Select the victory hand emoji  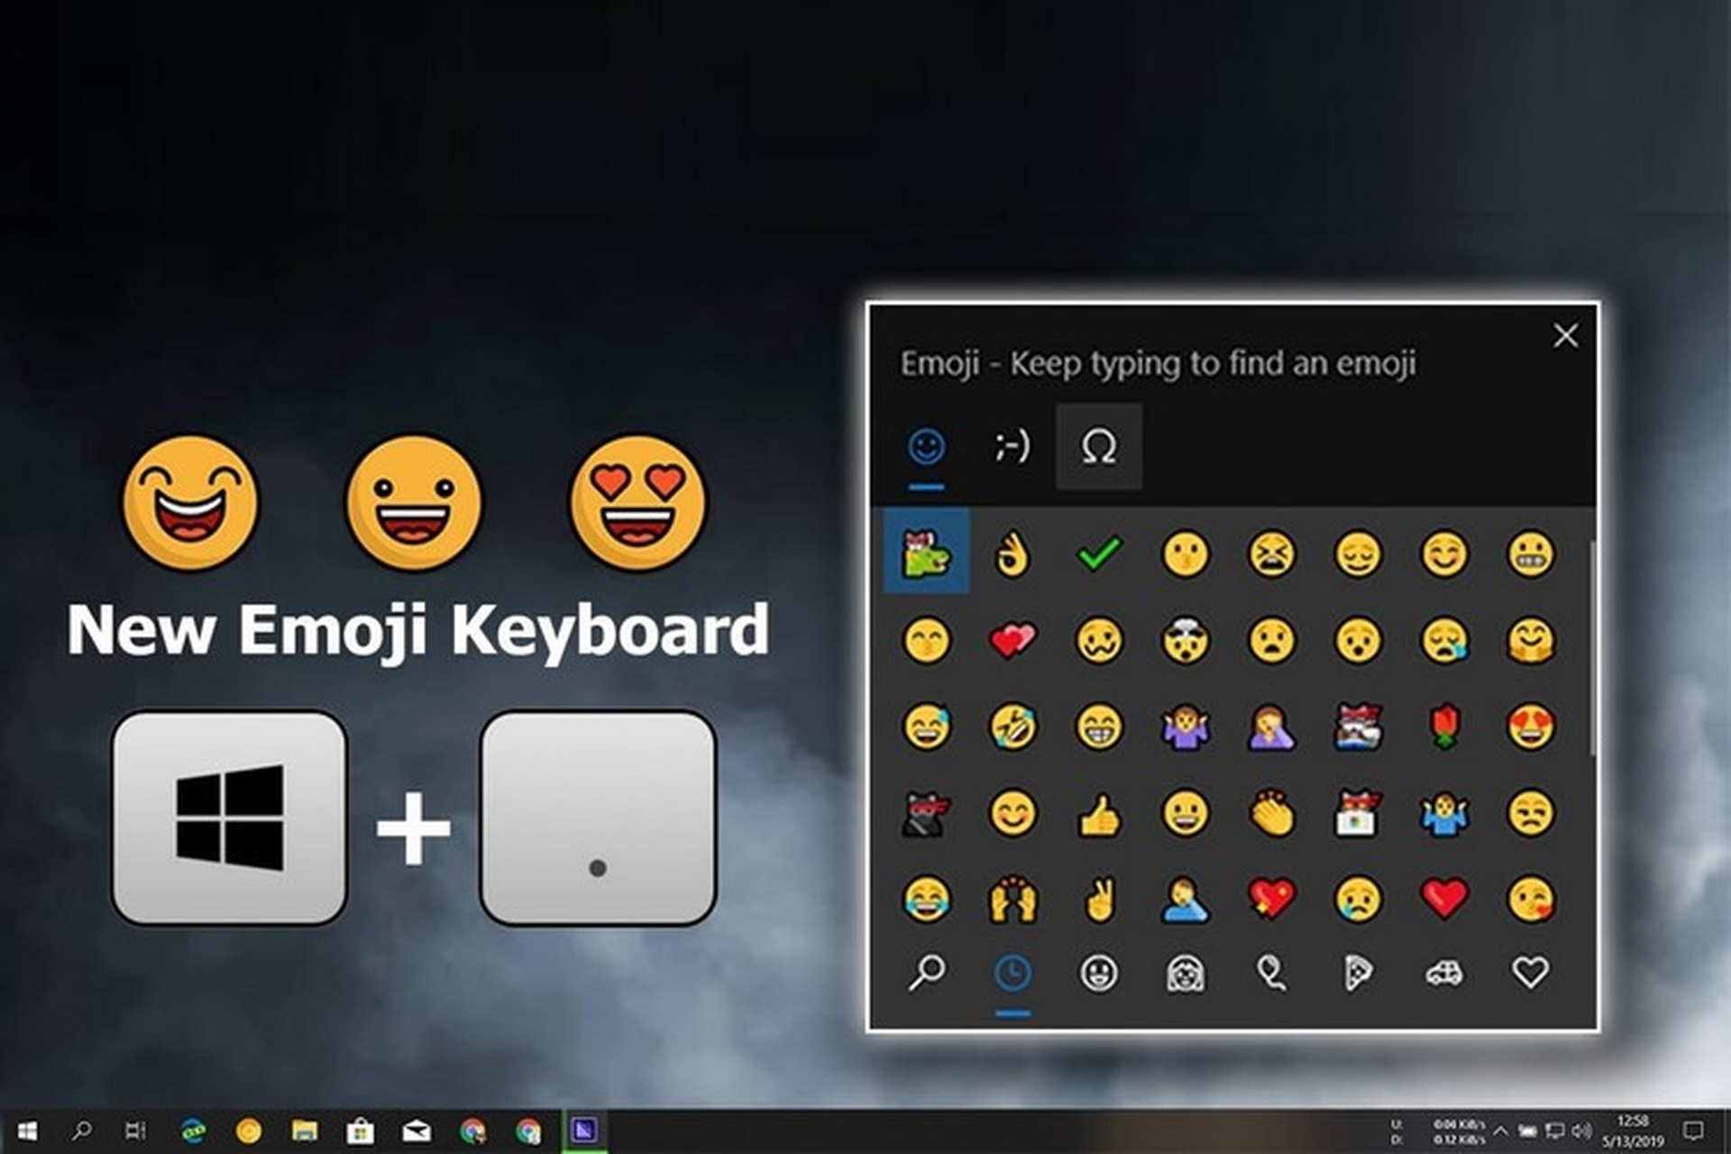(1099, 899)
